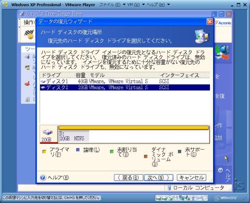Screen dimensions: 250x203
Task: Click the gray 未サポート legend swatch
Action: [x=180, y=152]
